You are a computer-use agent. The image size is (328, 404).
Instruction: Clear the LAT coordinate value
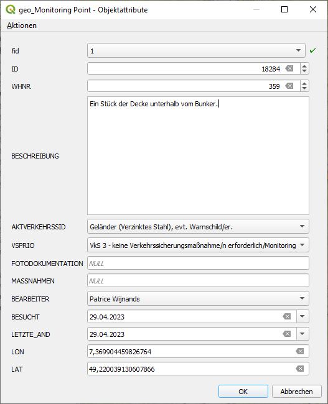[x=300, y=369]
